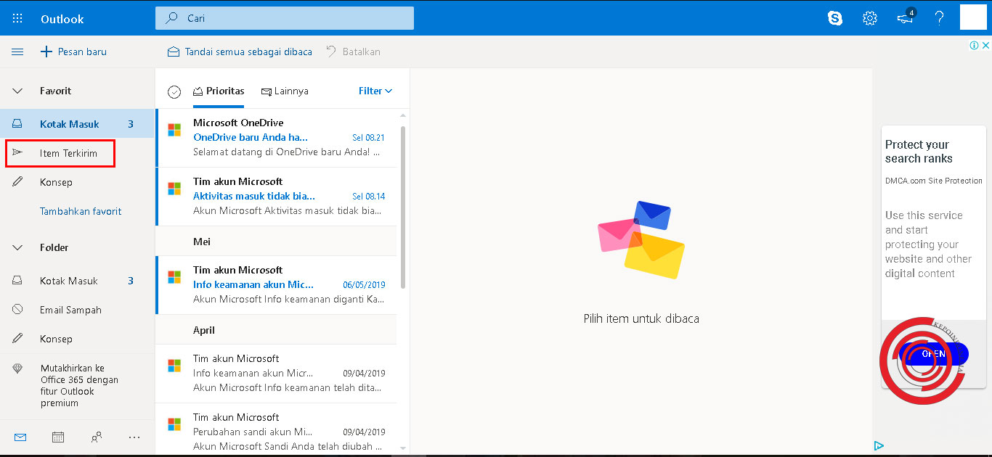992x457 pixels.
Task: Open the Perubahan sandi akun email
Action: (276, 428)
